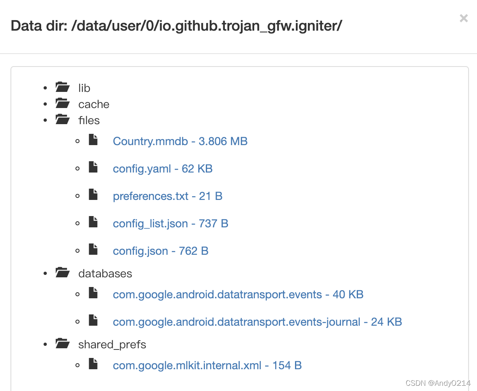Click the files folder icon
477x391 pixels.
coord(62,120)
